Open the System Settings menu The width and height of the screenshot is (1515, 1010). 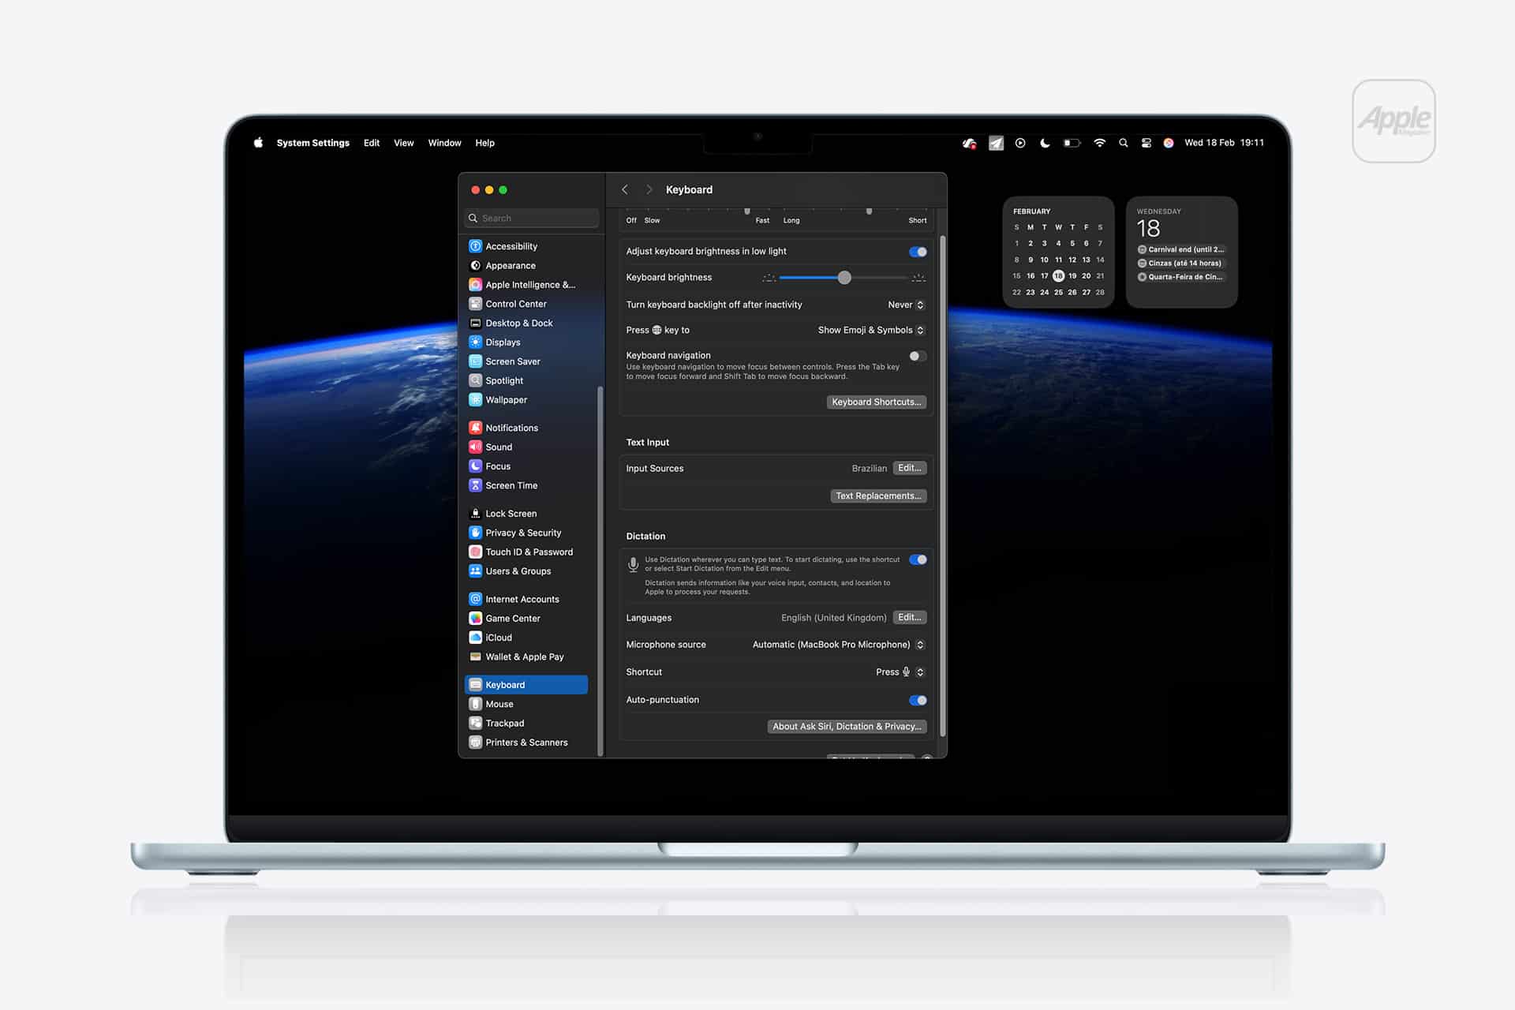[x=312, y=143]
